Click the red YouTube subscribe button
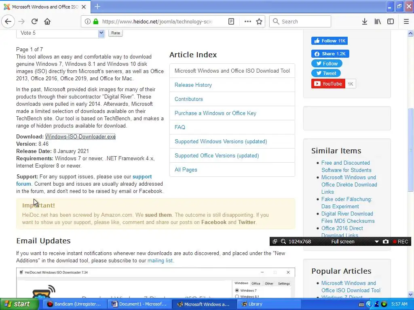This screenshot has height=310, width=414. [x=328, y=84]
